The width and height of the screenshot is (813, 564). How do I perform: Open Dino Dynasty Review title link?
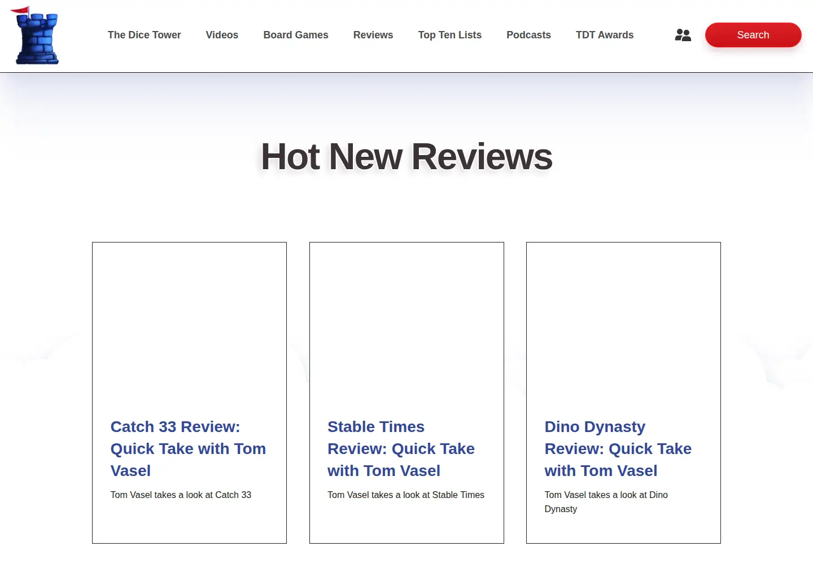[618, 448]
